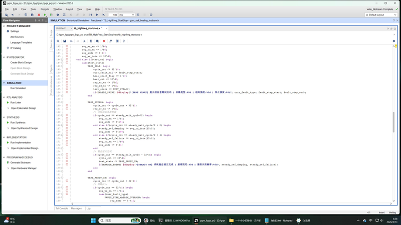Image resolution: width=401 pixels, height=225 pixels.
Task: Click the green Run flow arrow icon
Action: (45, 15)
